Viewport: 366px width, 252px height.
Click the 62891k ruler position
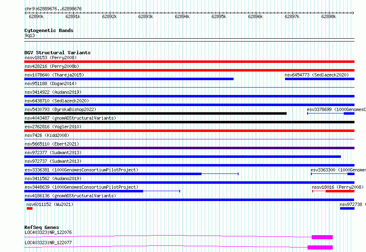pos(73,16)
